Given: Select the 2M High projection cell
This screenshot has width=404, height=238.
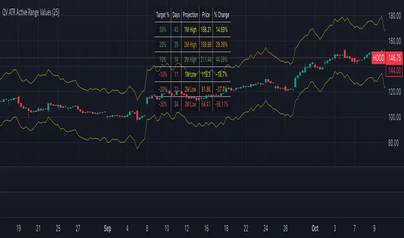Looking at the screenshot, I should click(x=190, y=45).
